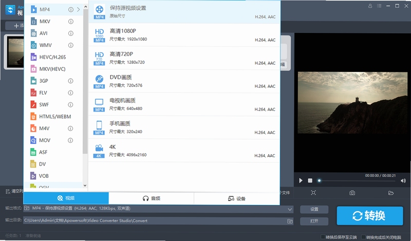Click the preview seek slider handle
Viewport: 411px width, 241px height.
click(319, 180)
